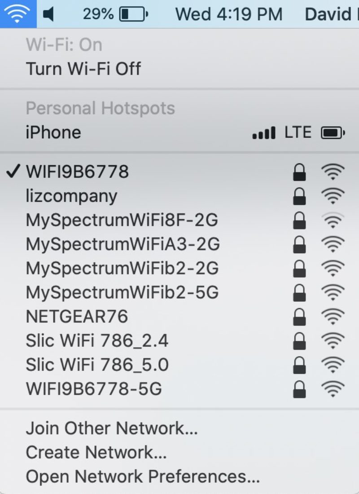Choose Slic WiFi 786_2.4 network

pyautogui.click(x=179, y=340)
